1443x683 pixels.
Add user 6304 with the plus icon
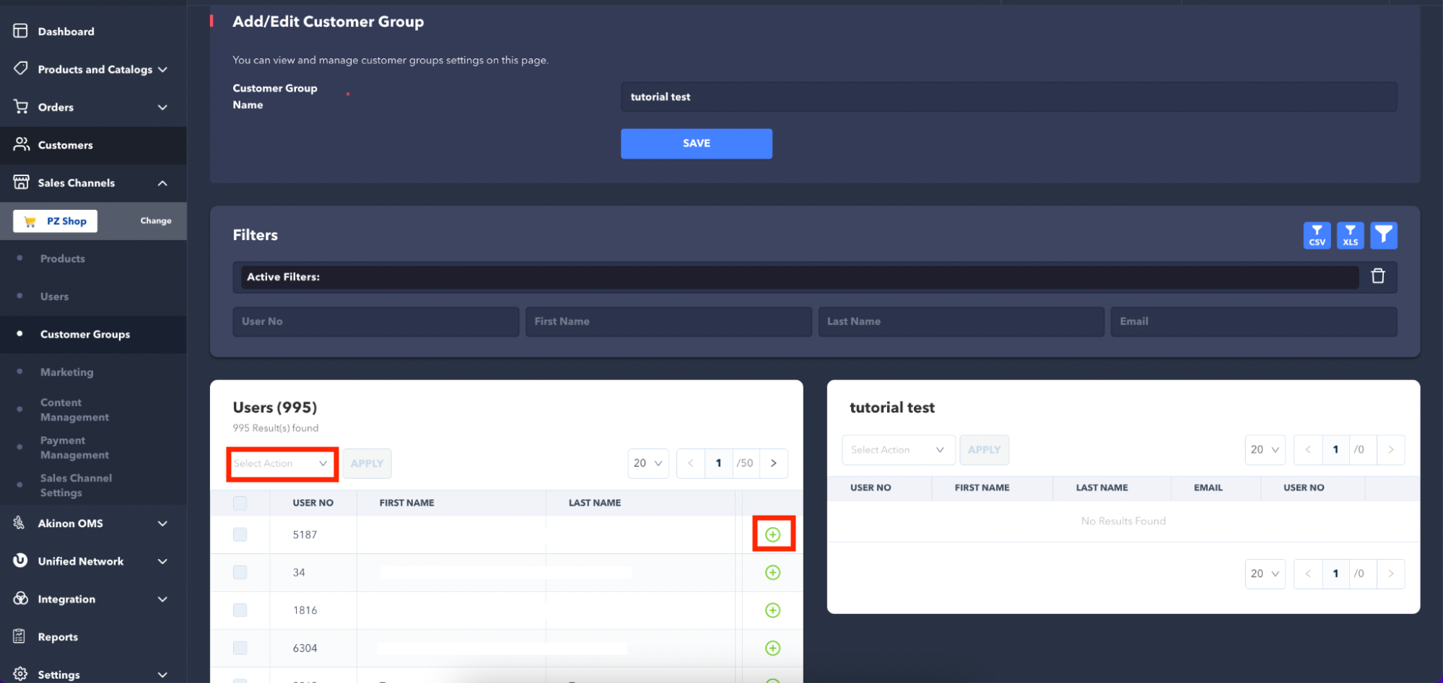click(772, 648)
